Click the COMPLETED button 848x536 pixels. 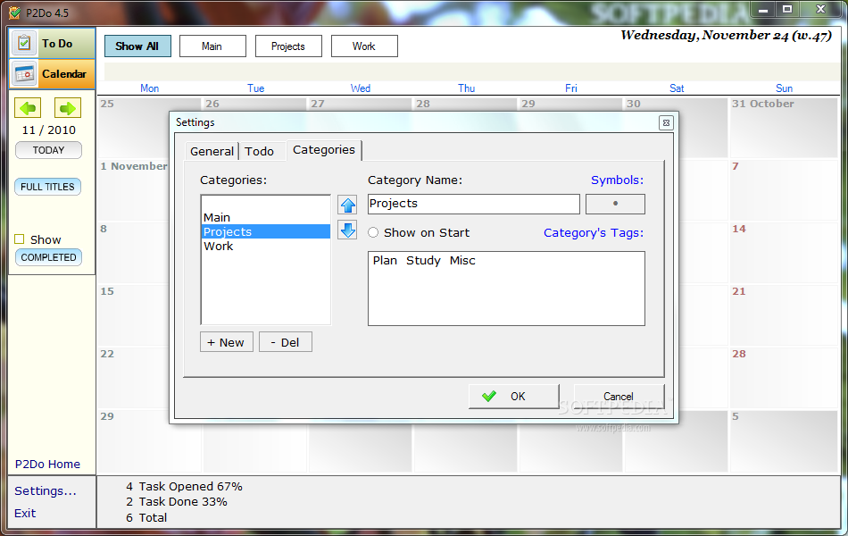pos(49,257)
